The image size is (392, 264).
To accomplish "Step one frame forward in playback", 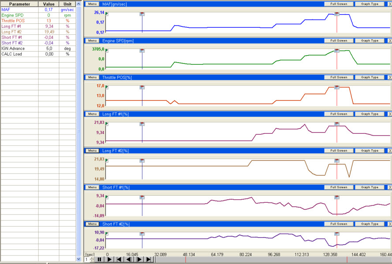I will coord(139,260).
